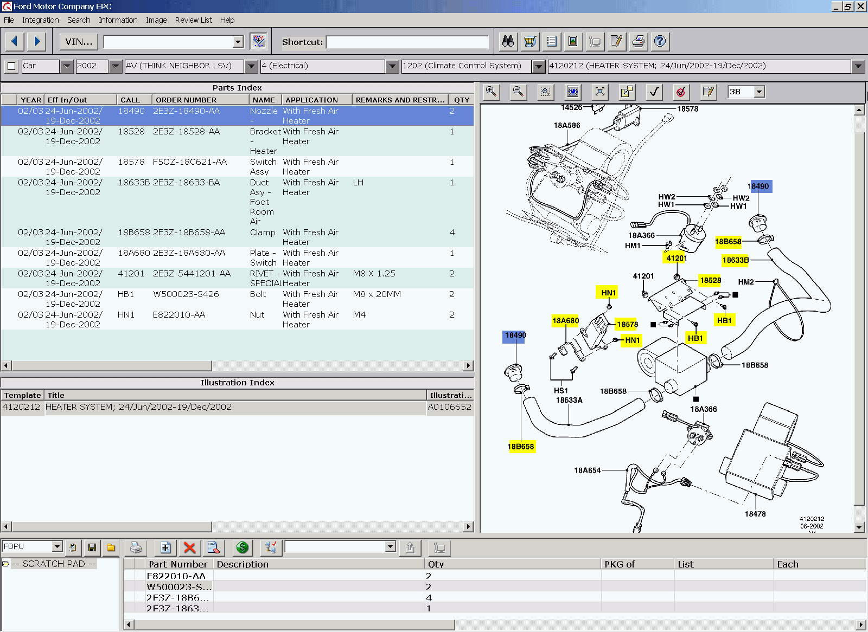Click the document with eraser icon
Screen dimensions: 868x632
213,548
